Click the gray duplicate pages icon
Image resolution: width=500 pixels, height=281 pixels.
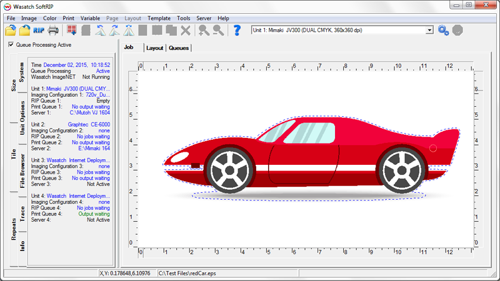(x=171, y=30)
